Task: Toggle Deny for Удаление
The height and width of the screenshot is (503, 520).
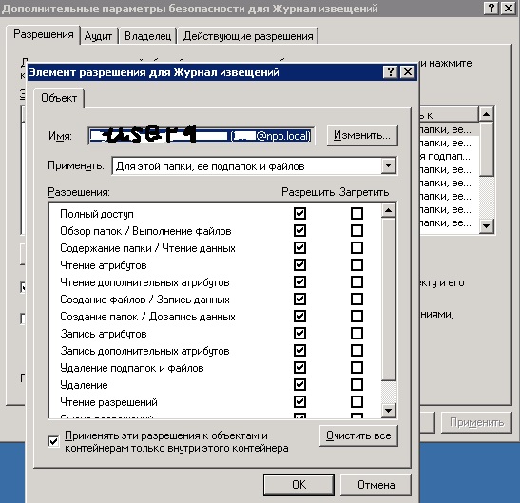Action: coord(356,385)
